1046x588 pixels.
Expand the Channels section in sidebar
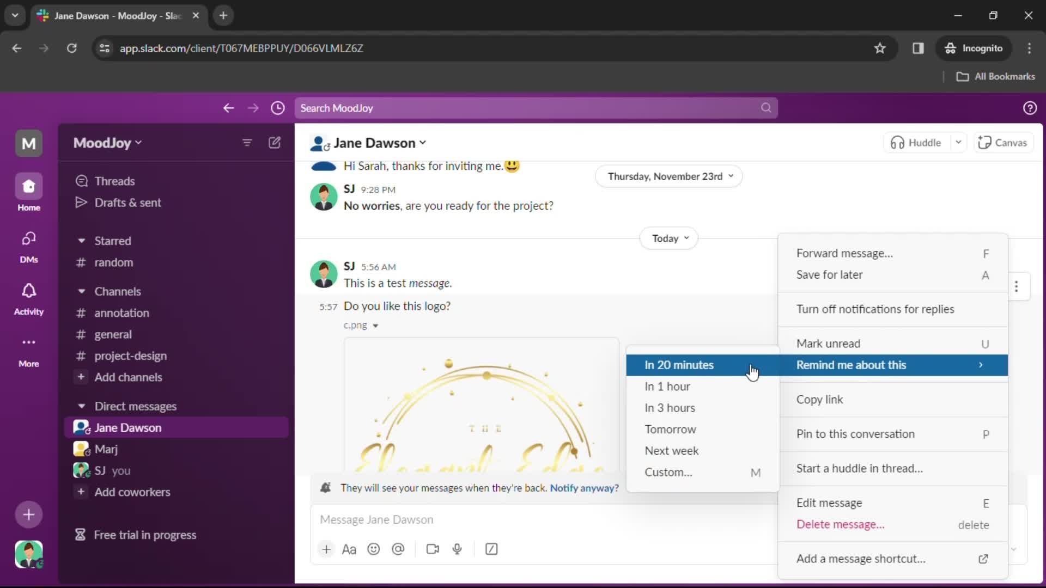(x=81, y=291)
